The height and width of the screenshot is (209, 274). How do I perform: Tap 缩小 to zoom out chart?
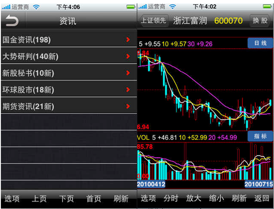coord(217,198)
